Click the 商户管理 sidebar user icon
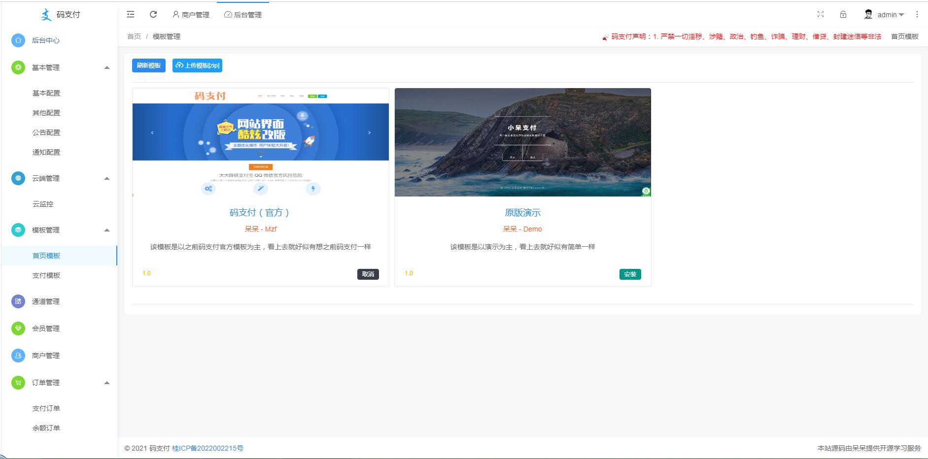Screen dimensions: 928x459 point(18,356)
